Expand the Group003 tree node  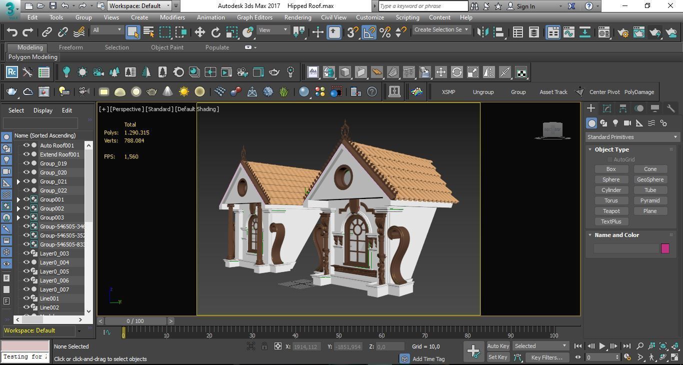pos(18,217)
